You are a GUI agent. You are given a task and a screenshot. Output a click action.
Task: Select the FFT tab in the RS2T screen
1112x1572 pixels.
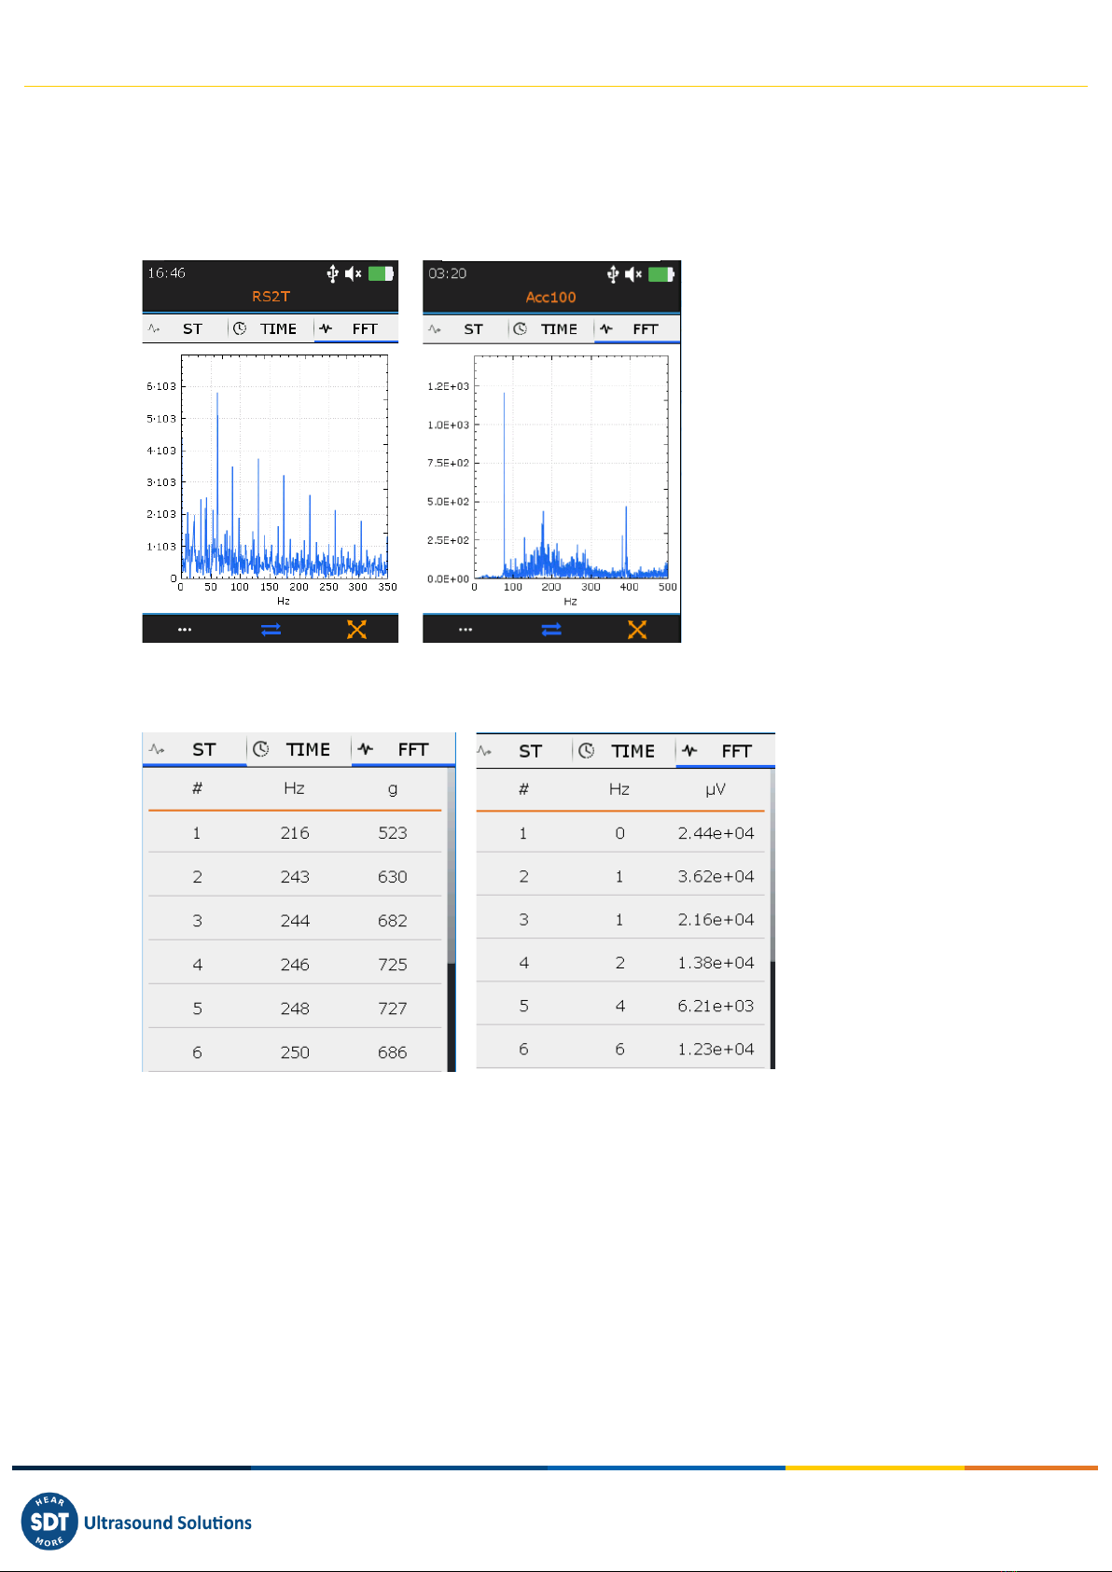click(356, 328)
